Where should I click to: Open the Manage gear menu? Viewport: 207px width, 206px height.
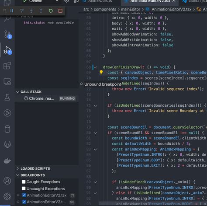tap(7, 196)
